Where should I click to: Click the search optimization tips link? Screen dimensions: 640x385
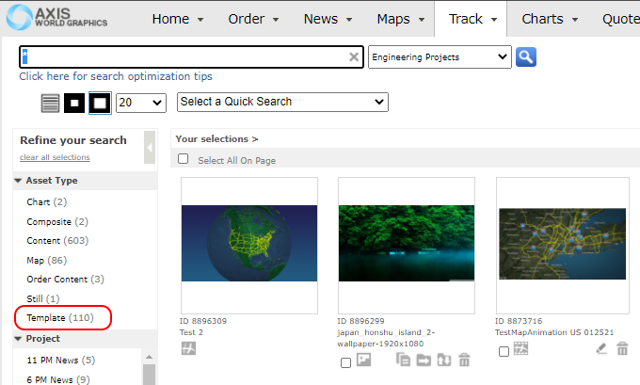coord(116,76)
